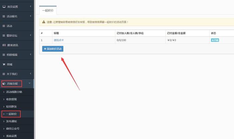
Task: Go to 活动线路分销 submenu item
Action: tap(14, 92)
